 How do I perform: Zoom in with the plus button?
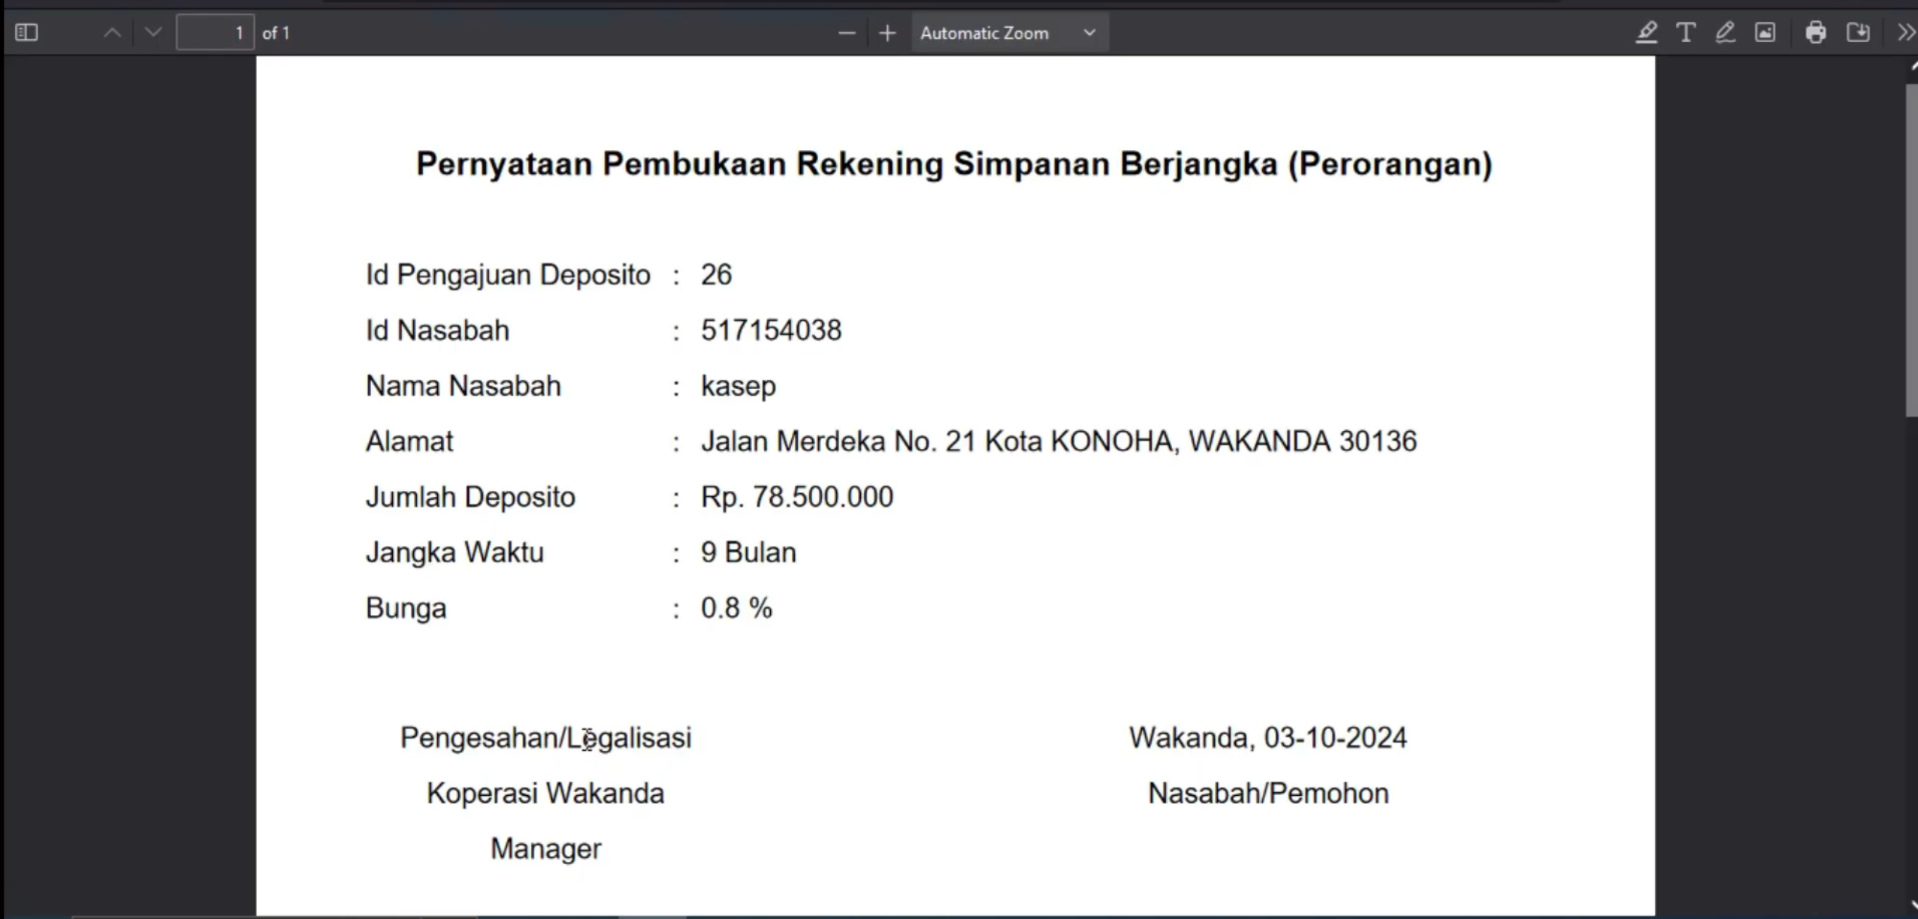coord(887,33)
